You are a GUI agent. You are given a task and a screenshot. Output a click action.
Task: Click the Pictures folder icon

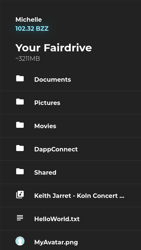(x=20, y=102)
